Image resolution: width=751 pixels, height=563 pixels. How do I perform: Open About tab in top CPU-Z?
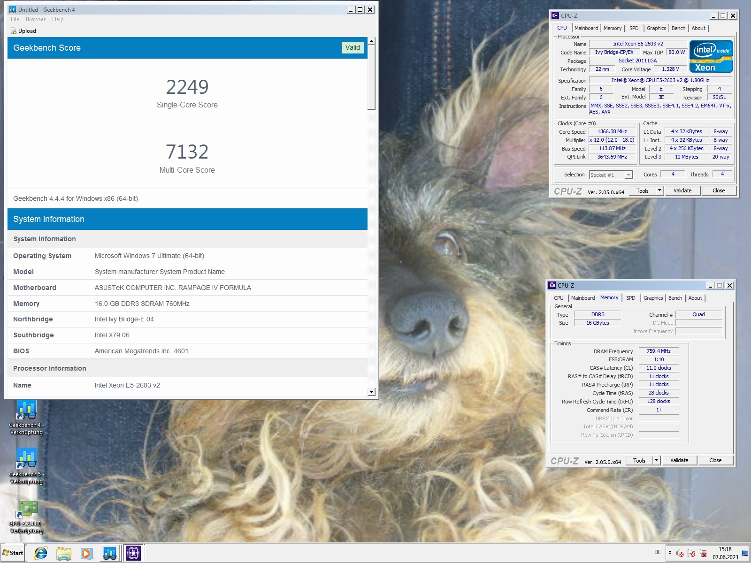pyautogui.click(x=698, y=28)
